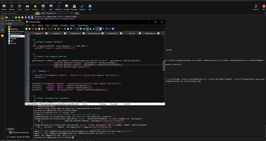This screenshot has height=141, width=266.
Task: Toggle the paragraph marks icon in editor
Action: tap(103, 29)
